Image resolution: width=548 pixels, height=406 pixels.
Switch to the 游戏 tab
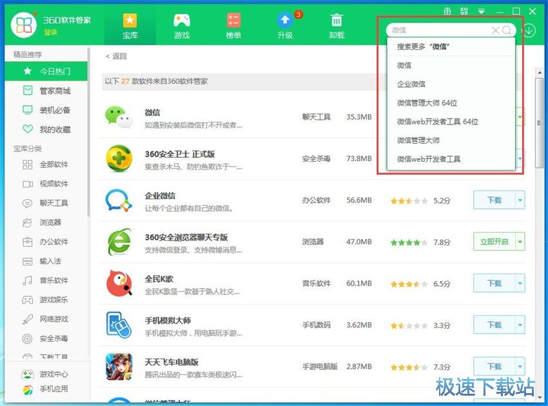tap(182, 26)
